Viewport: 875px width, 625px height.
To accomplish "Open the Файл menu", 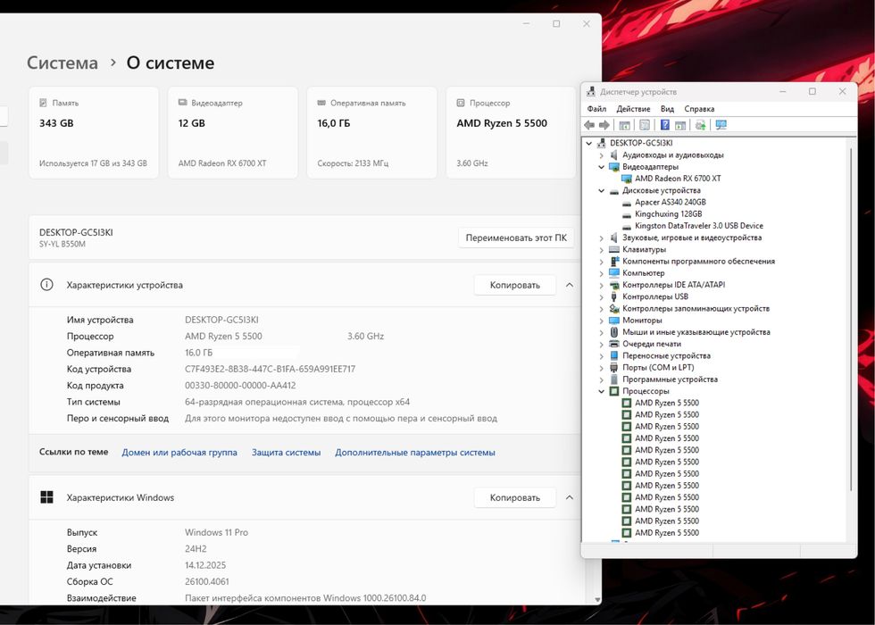I will click(x=596, y=109).
